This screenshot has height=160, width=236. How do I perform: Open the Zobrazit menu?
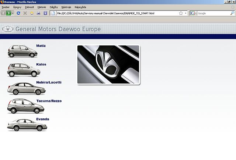click(29, 7)
